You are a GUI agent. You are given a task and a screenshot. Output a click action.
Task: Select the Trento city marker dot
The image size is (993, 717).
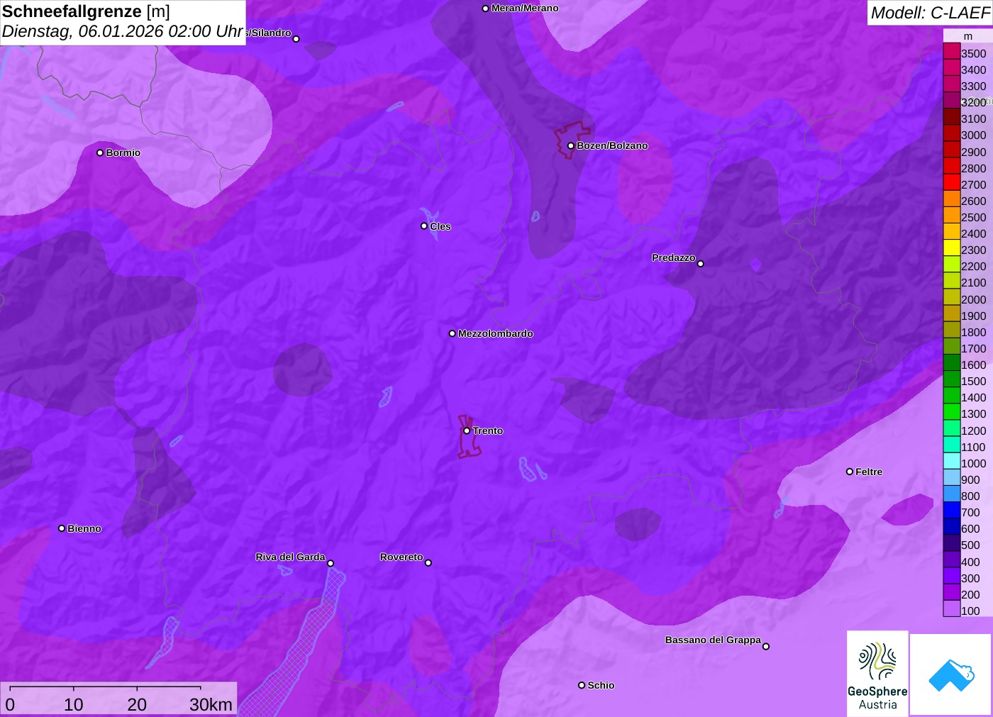click(x=467, y=430)
